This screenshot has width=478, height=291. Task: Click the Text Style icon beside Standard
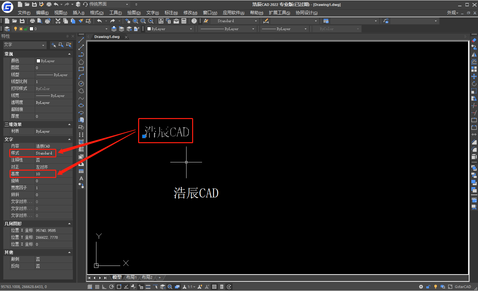(206, 21)
